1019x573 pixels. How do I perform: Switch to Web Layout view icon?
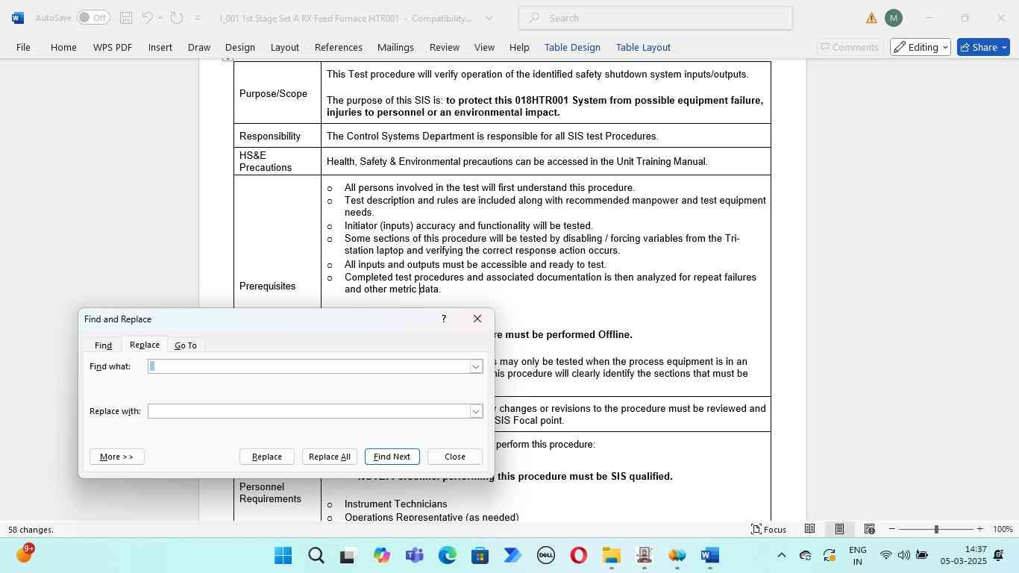pos(869,529)
